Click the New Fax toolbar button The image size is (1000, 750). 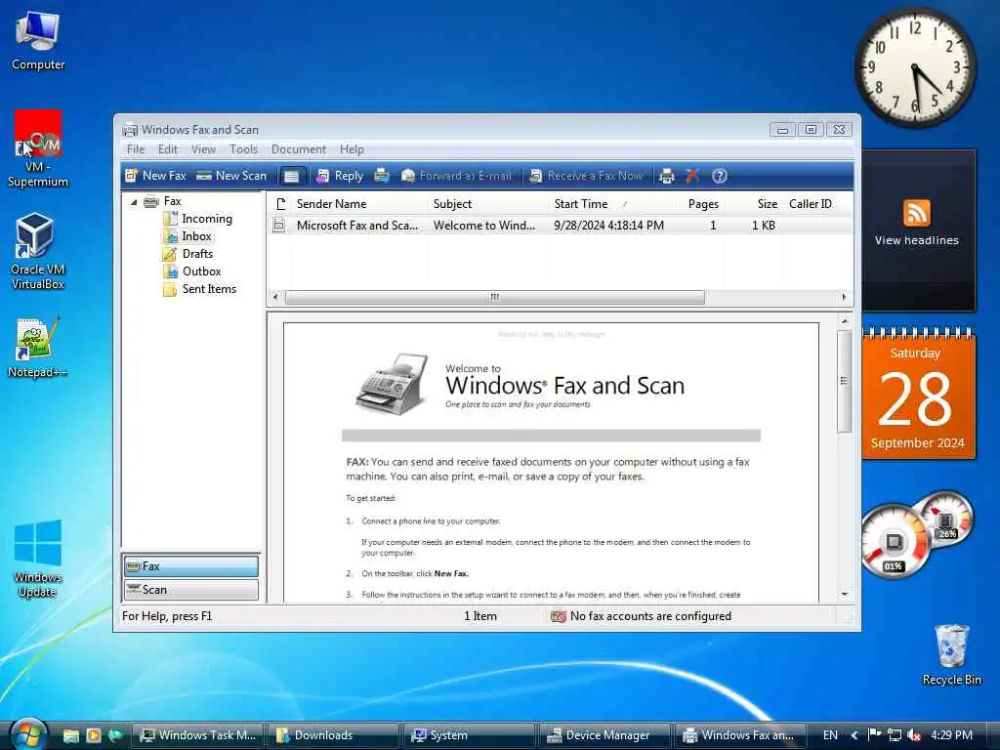pos(155,176)
